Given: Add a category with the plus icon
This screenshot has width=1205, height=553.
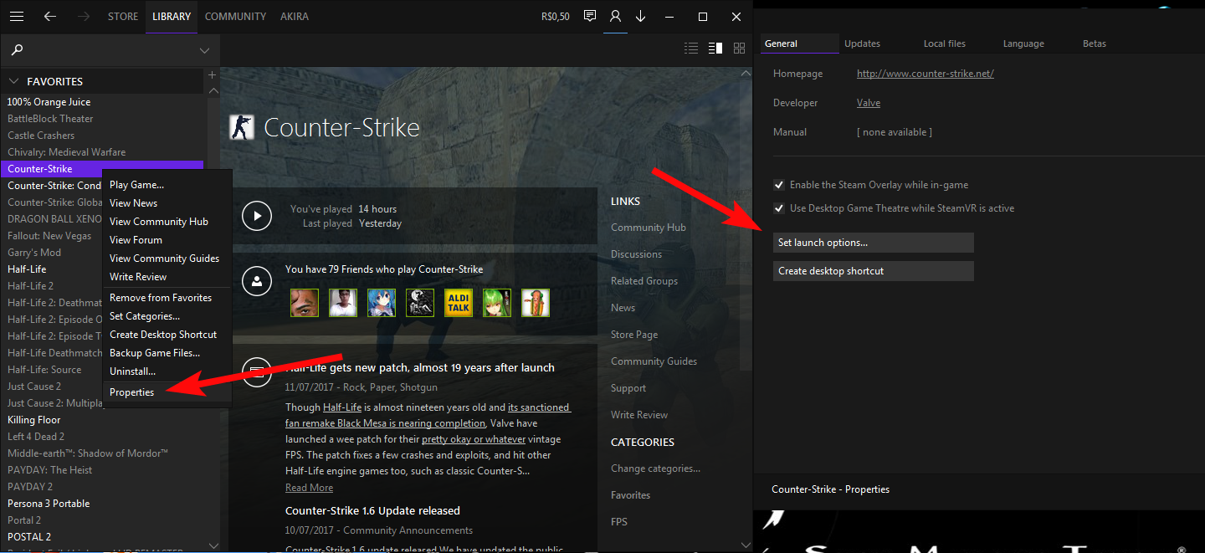Looking at the screenshot, I should 212,75.
